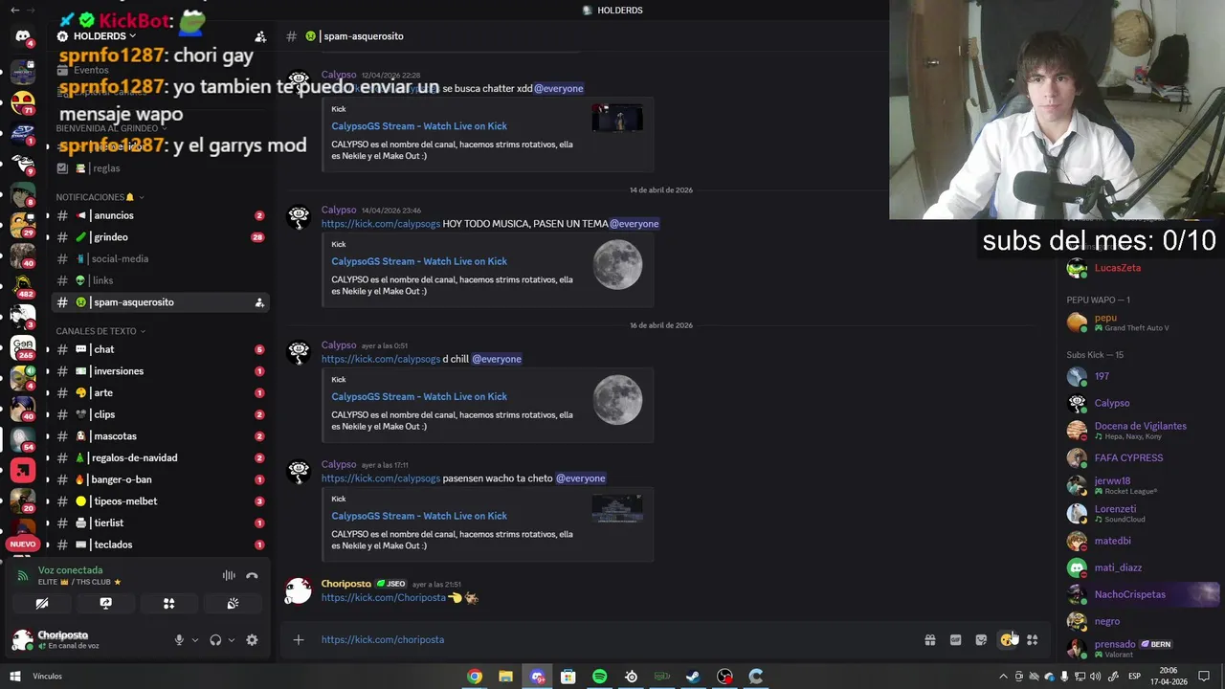Open Discord home direct messages icon
The image size is (1225, 689).
[23, 36]
